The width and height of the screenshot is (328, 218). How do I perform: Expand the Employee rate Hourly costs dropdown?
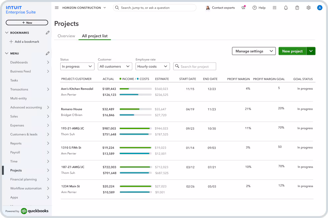coord(152,66)
